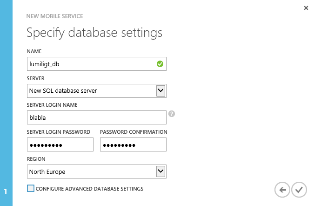This screenshot has height=206, width=314.
Task: Focus the Server Login Name field
Action: click(x=96, y=117)
